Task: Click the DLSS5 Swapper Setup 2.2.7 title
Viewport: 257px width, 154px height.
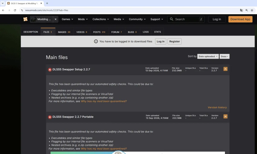Action: (x=71, y=69)
